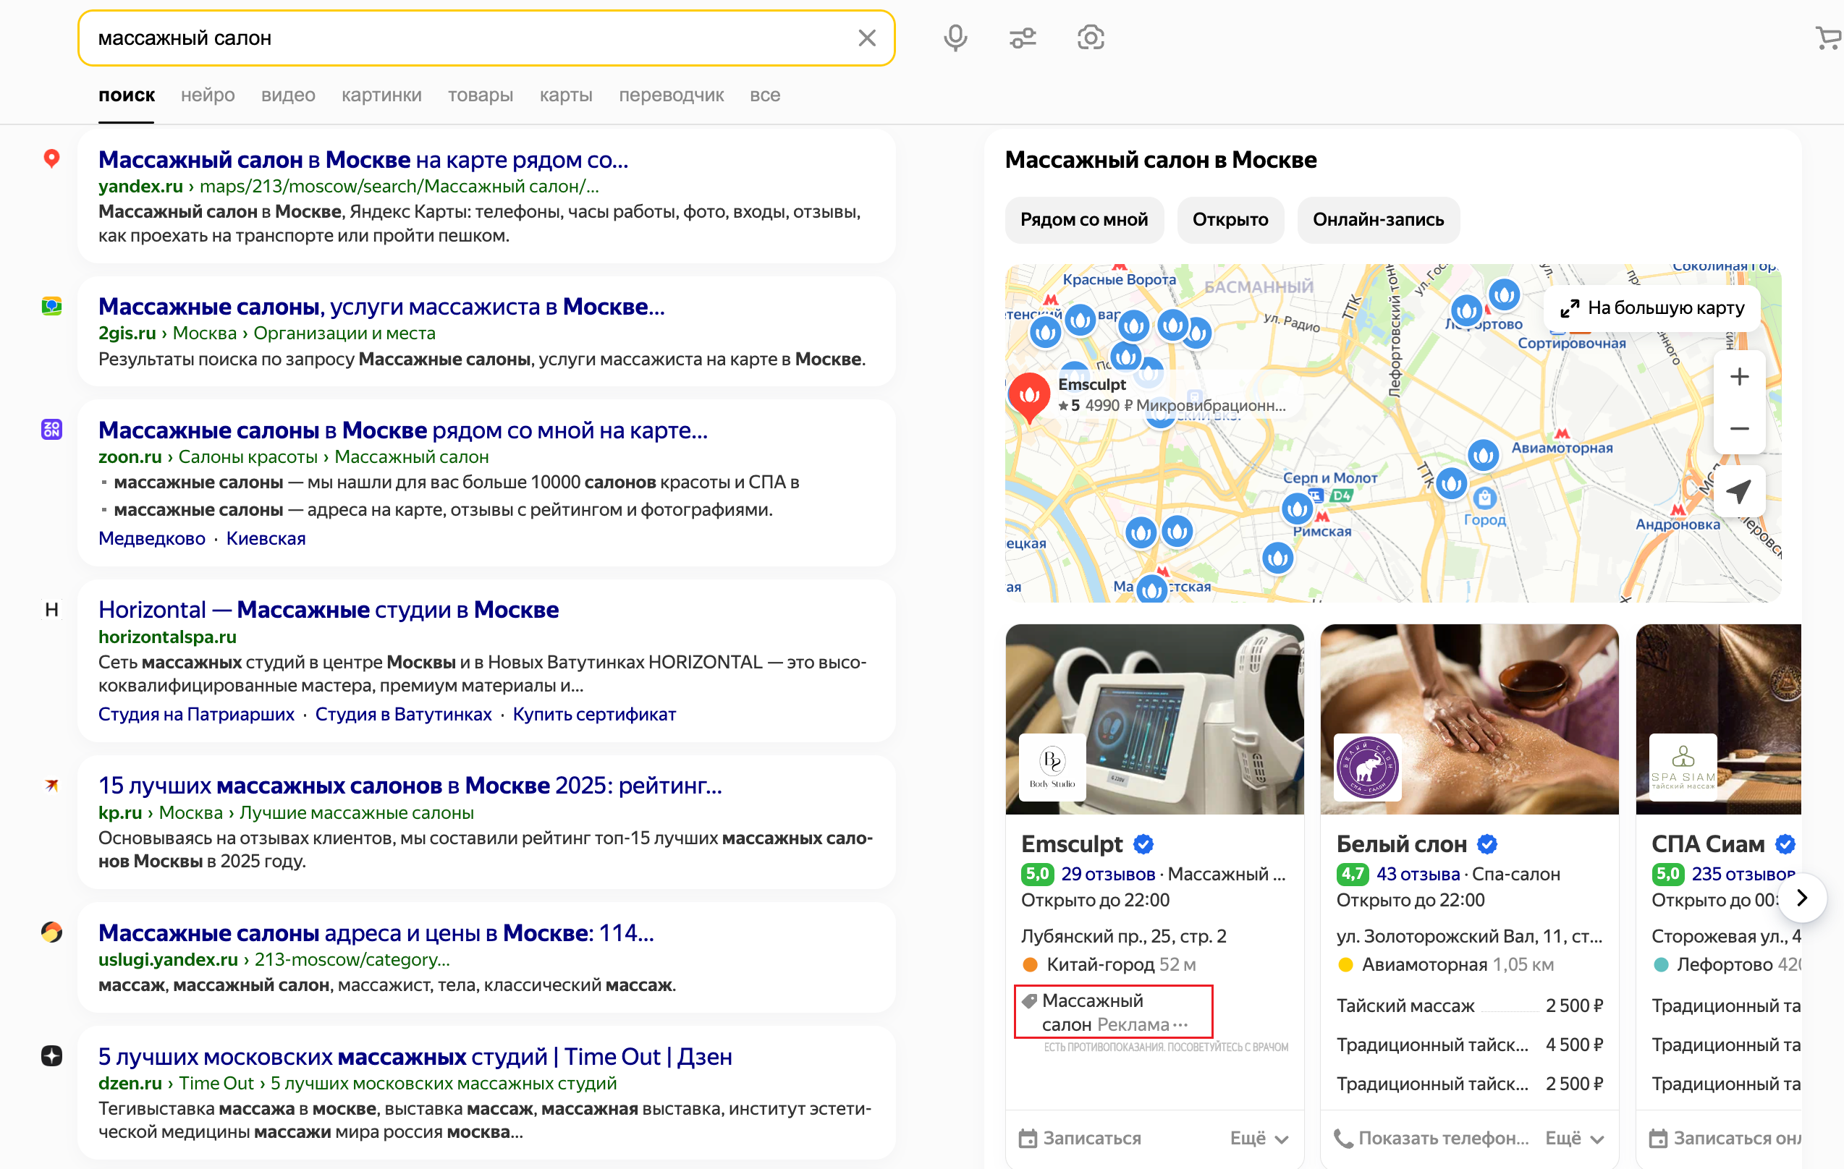Image resolution: width=1844 pixels, height=1169 pixels.
Task: Click the microphone voice search icon
Action: [x=955, y=38]
